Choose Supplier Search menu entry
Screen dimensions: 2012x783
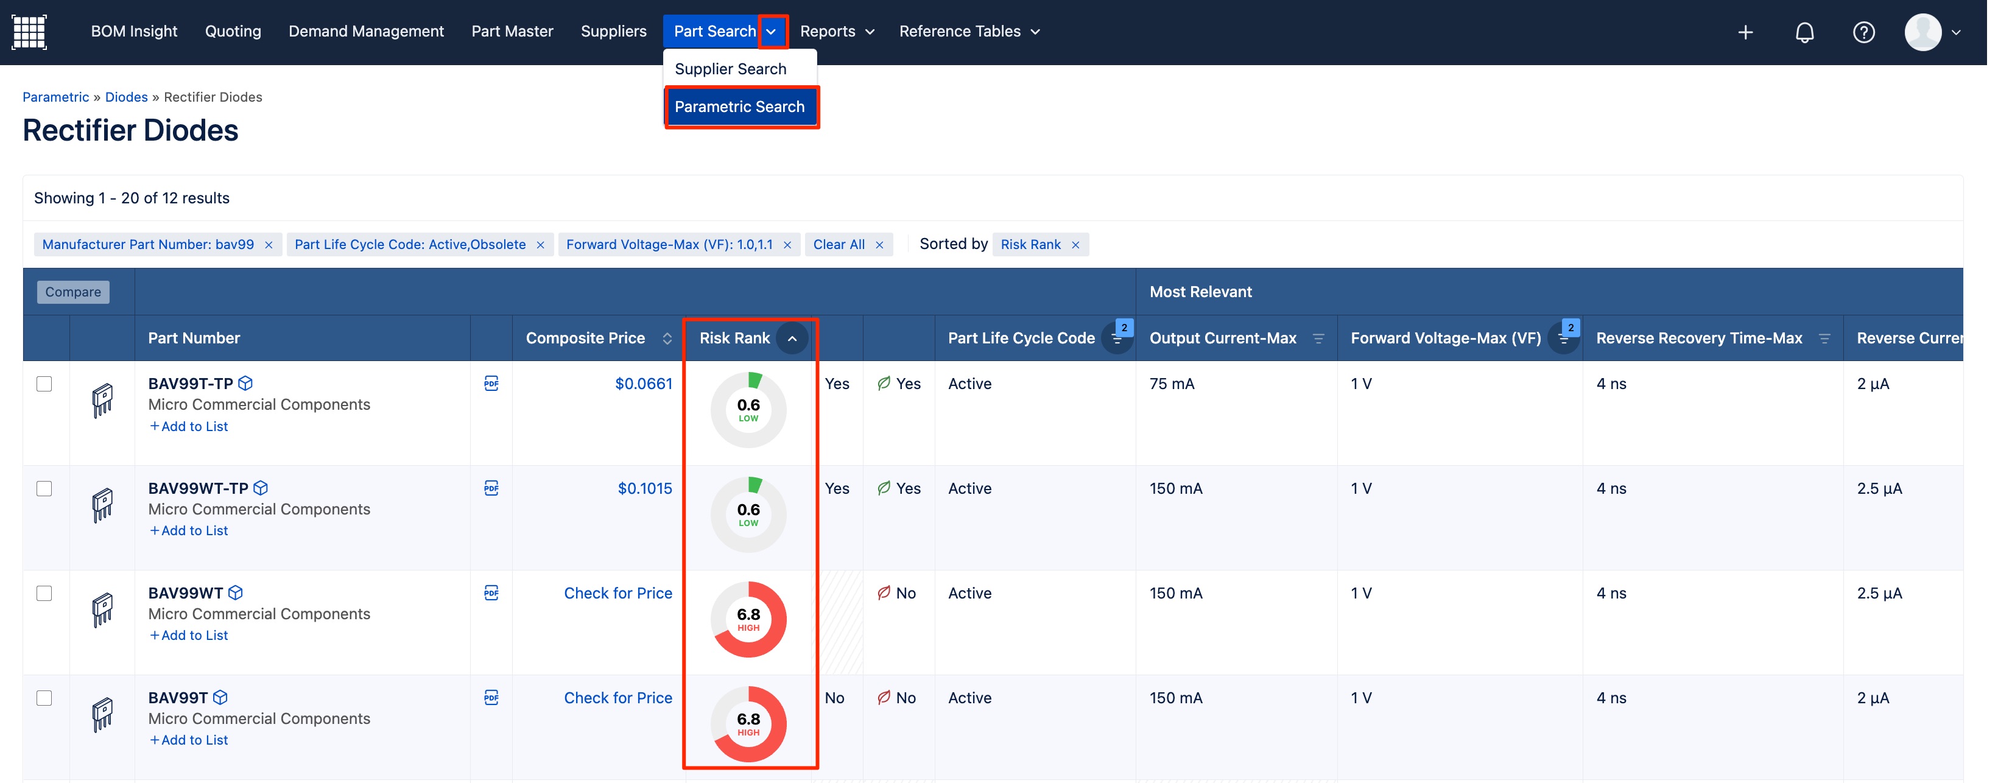[730, 69]
